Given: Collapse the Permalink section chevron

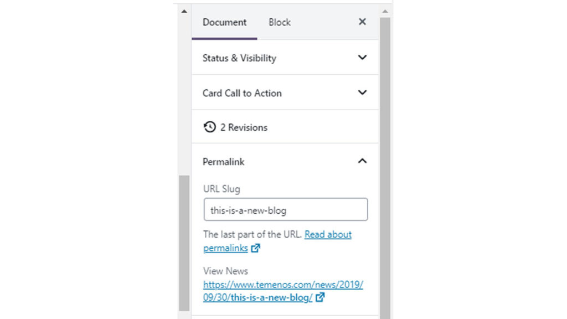Looking at the screenshot, I should pos(362,161).
